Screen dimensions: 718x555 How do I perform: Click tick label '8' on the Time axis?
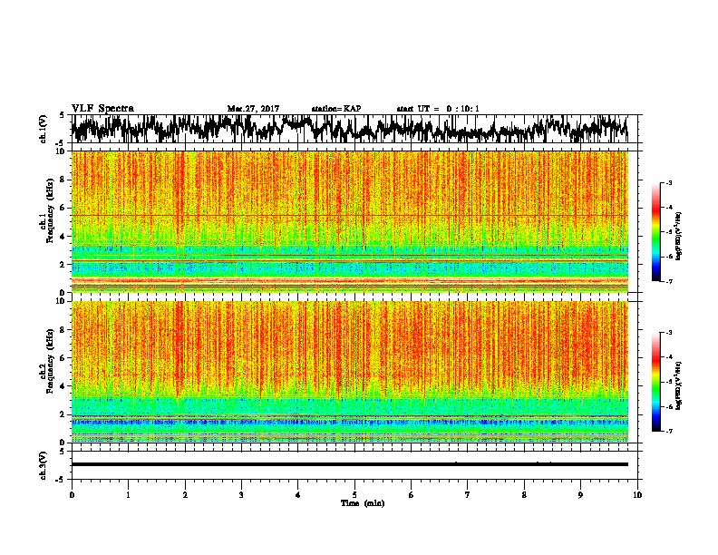point(524,495)
